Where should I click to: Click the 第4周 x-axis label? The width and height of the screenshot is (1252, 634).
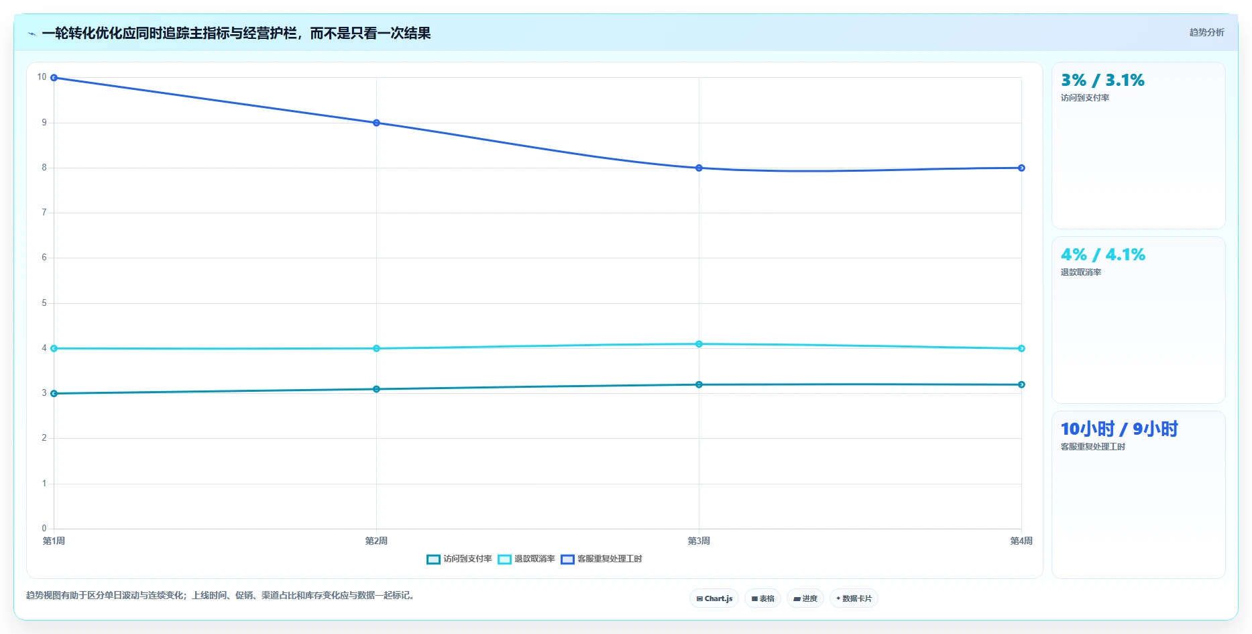[x=1021, y=541]
